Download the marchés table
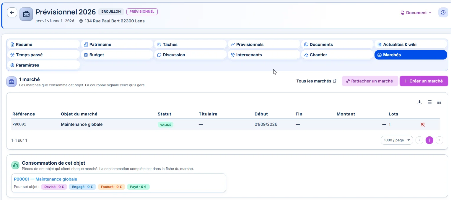 click(x=419, y=102)
